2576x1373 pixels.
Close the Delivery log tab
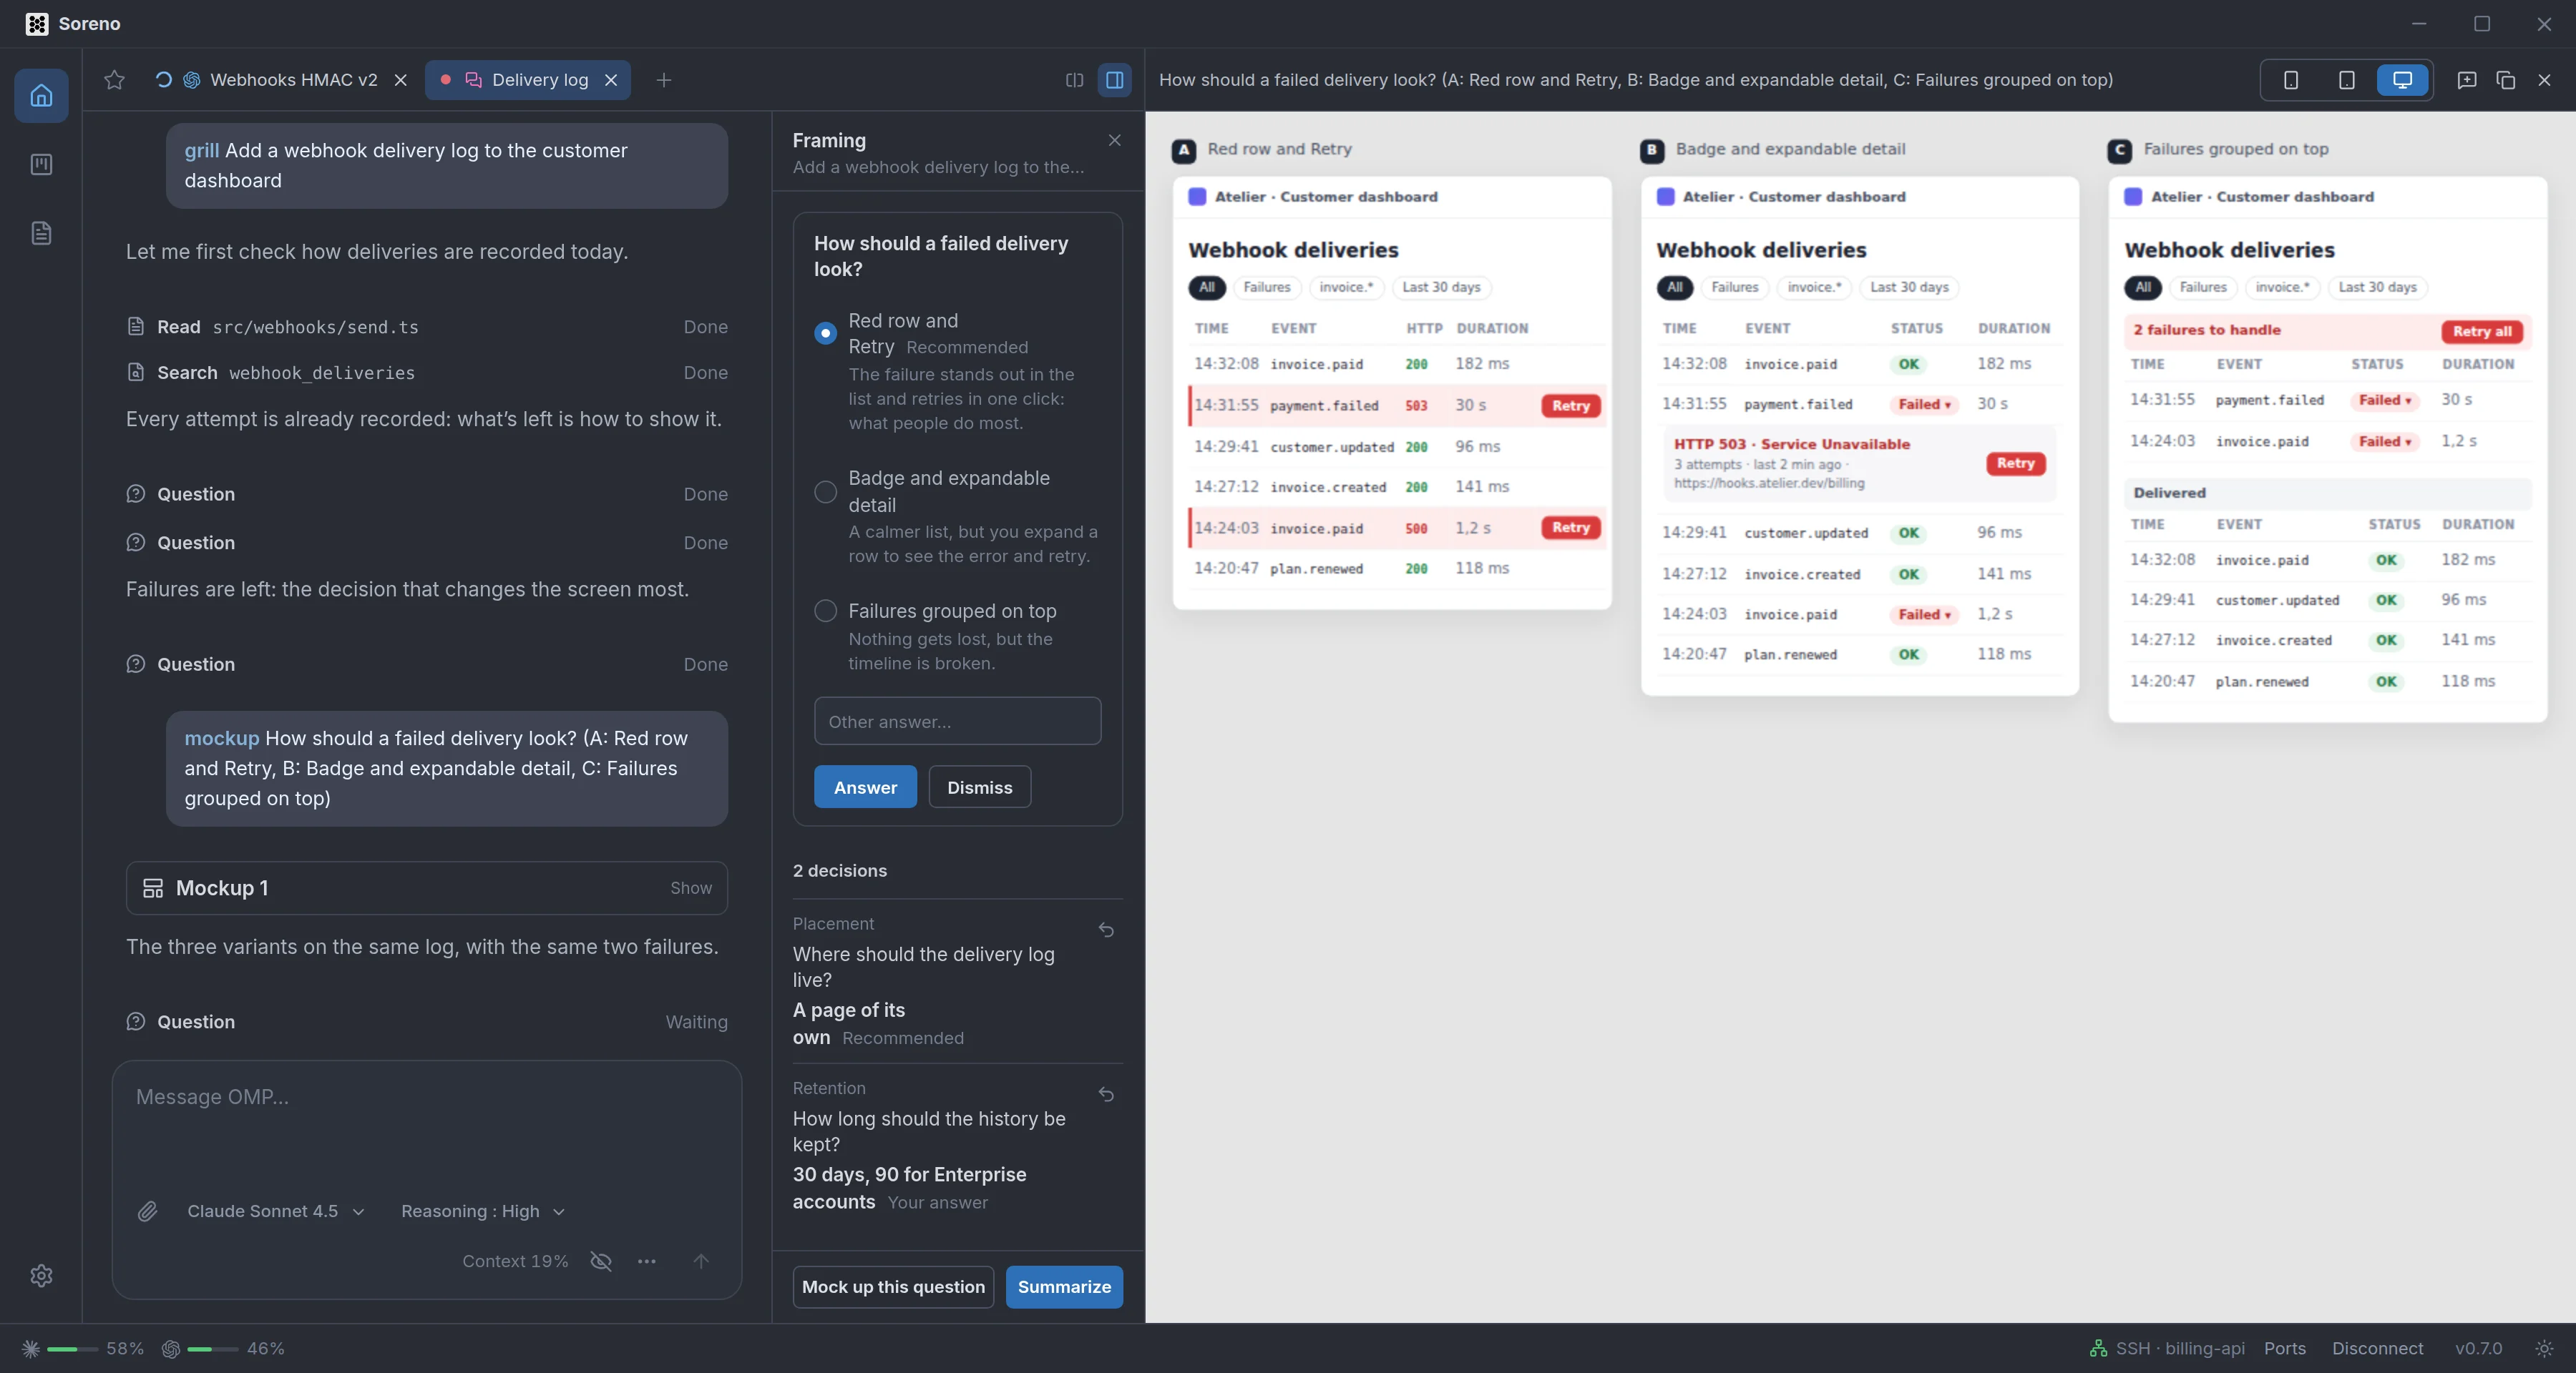click(611, 80)
